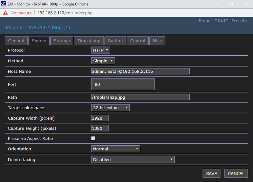Switch to the General tab
Image resolution: width=253 pixels, height=182 pixels.
pyautogui.click(x=16, y=41)
